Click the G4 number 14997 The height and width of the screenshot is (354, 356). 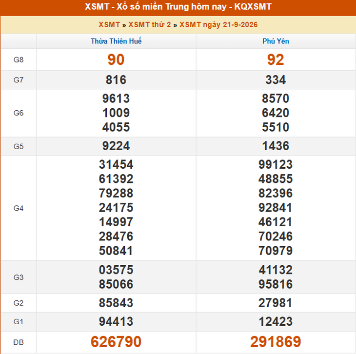(x=116, y=222)
